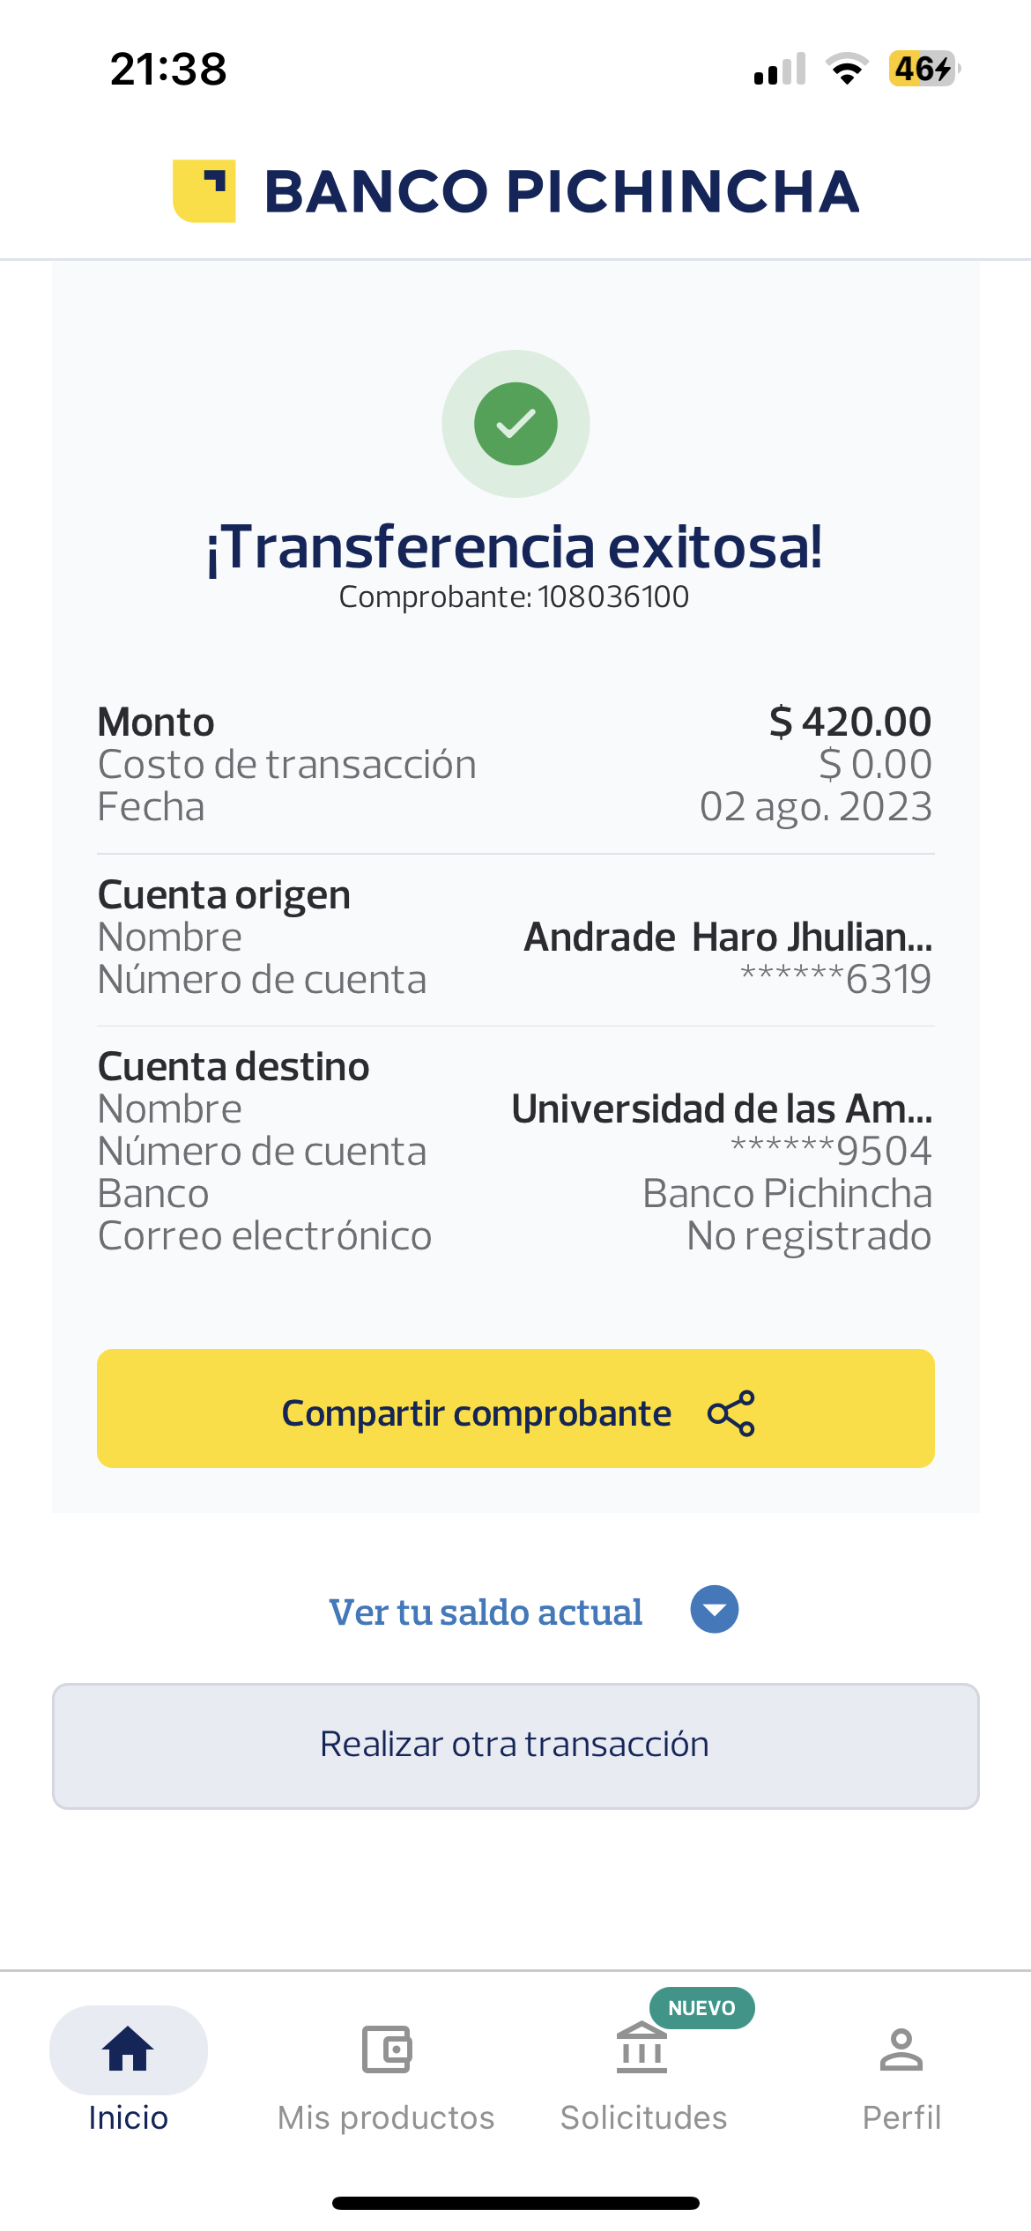Switch to the Perfil tab label

click(901, 2117)
